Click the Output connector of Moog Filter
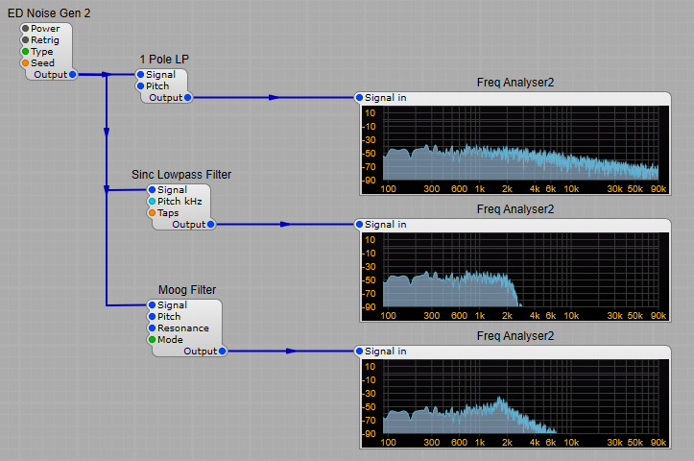 222,352
